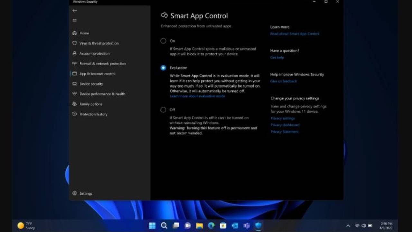Open Read about Smart App Control link
This screenshot has height=232, width=412.
(x=295, y=34)
